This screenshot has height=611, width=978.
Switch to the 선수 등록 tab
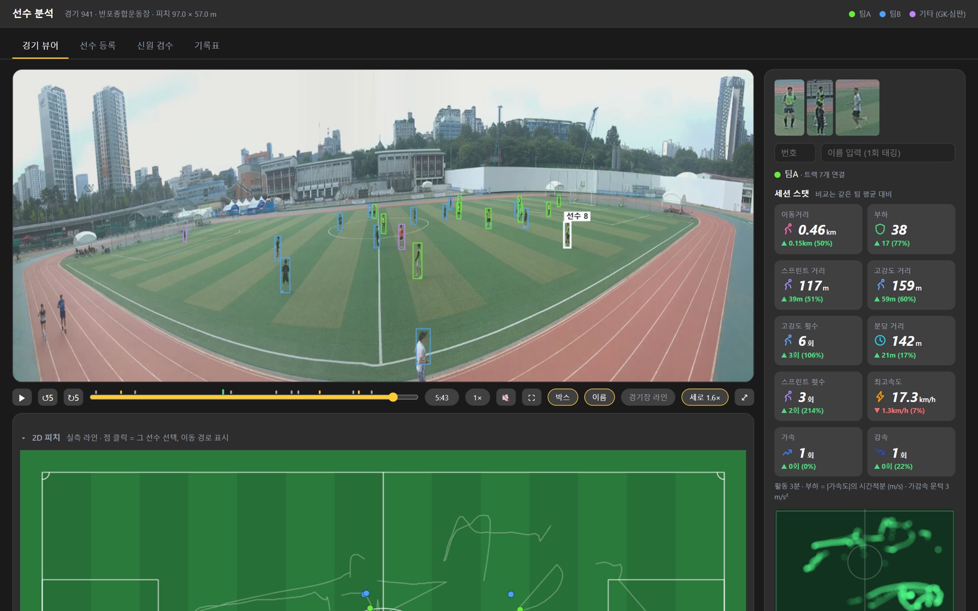click(98, 46)
